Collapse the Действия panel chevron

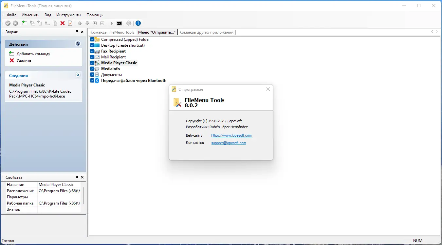[x=78, y=43]
